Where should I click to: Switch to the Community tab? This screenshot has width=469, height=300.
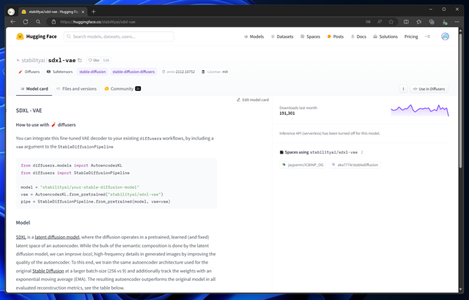pyautogui.click(x=122, y=89)
